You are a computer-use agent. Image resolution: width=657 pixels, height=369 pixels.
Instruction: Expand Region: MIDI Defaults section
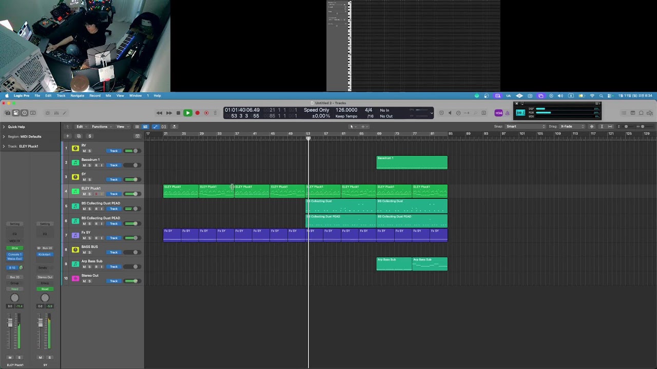(x=4, y=136)
